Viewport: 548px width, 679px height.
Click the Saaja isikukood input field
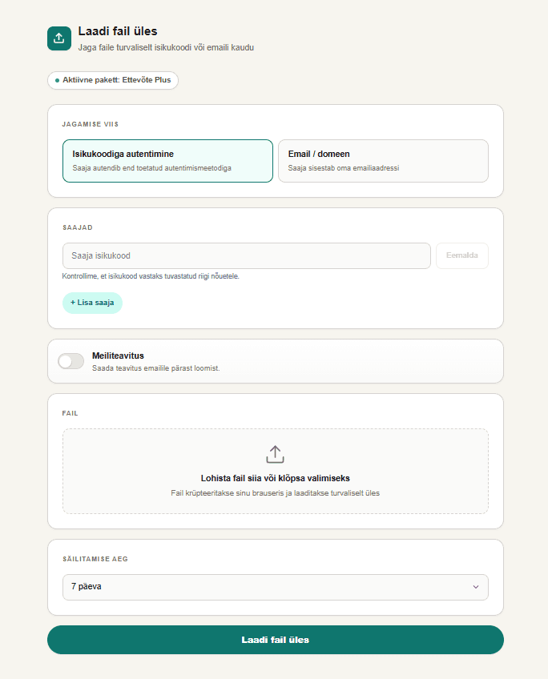tap(247, 256)
